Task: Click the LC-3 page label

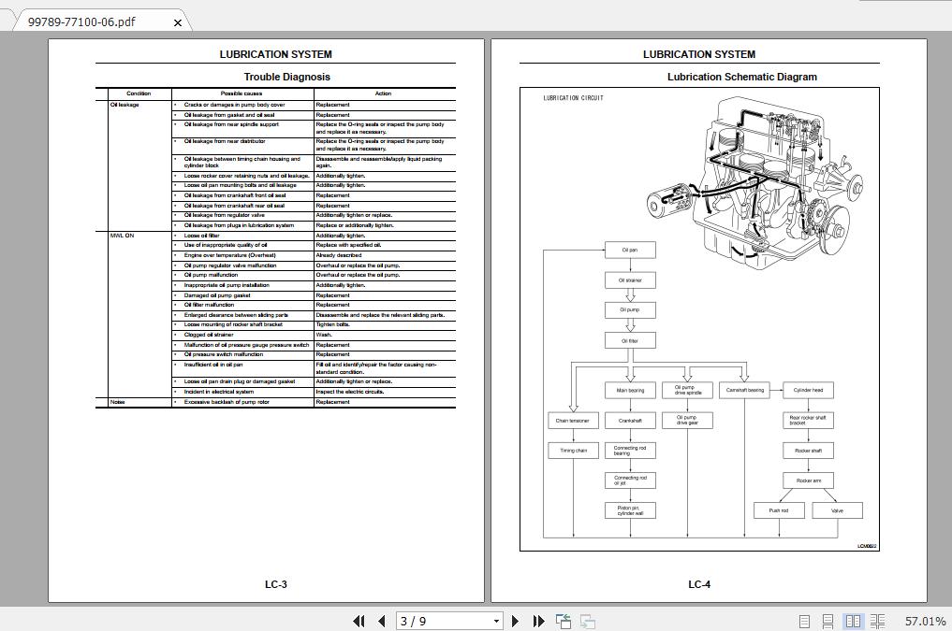Action: pyautogui.click(x=275, y=584)
